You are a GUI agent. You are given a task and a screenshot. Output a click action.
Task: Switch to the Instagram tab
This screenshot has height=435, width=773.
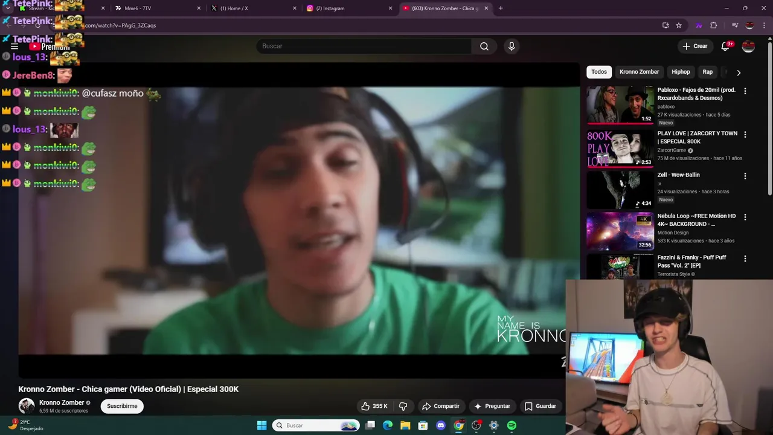pos(349,8)
